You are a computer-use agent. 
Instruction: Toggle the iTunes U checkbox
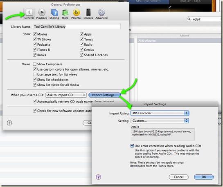point(35,50)
